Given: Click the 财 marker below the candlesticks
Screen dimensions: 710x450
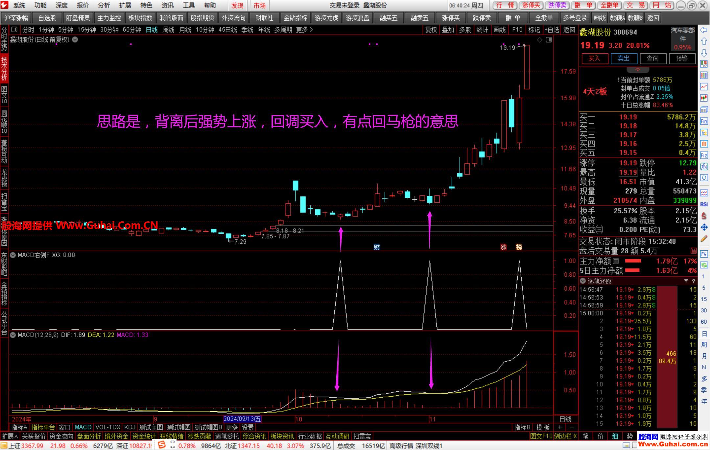Looking at the screenshot, I should 377,247.
